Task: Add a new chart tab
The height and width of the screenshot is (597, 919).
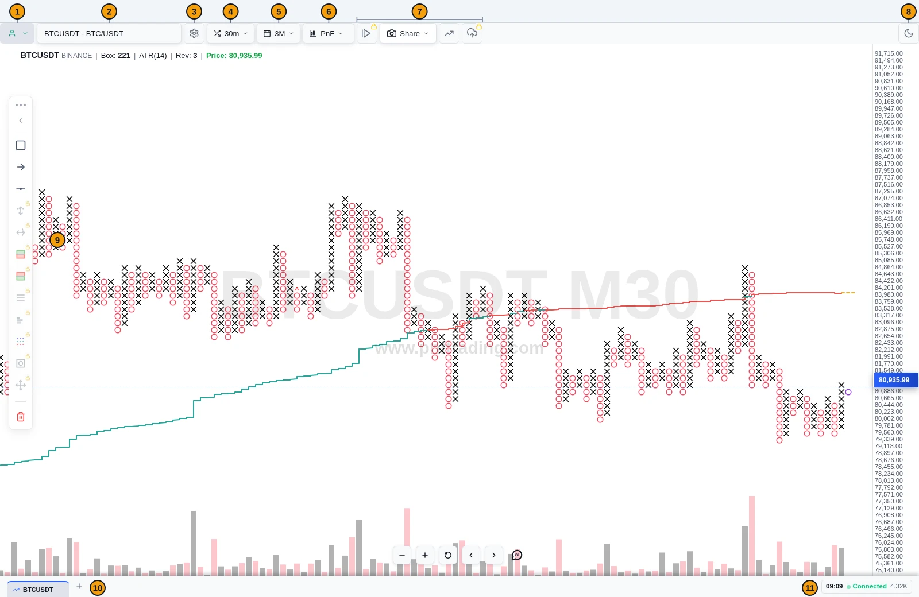Action: 79,587
